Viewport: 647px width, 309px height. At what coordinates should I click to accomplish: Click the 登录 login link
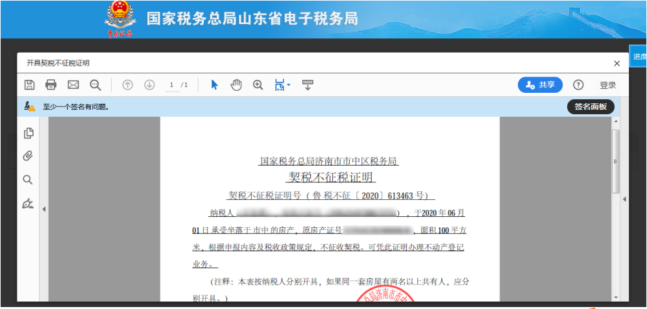tap(608, 86)
